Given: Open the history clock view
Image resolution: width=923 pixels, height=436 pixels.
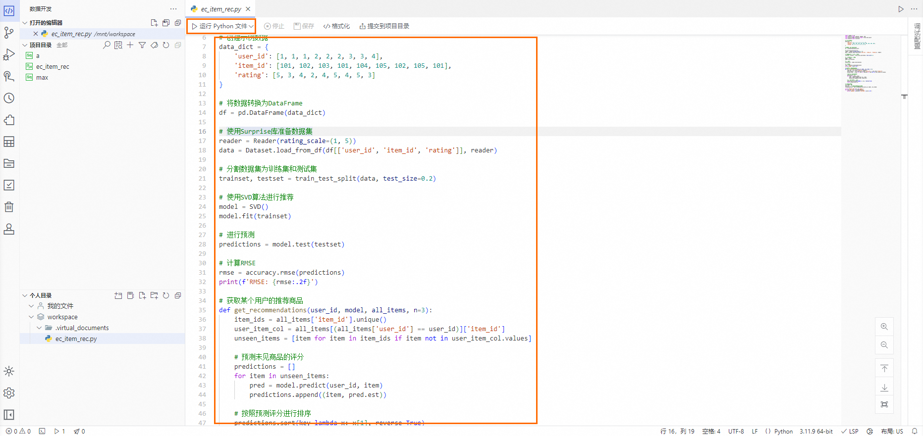Looking at the screenshot, I should click(x=9, y=98).
